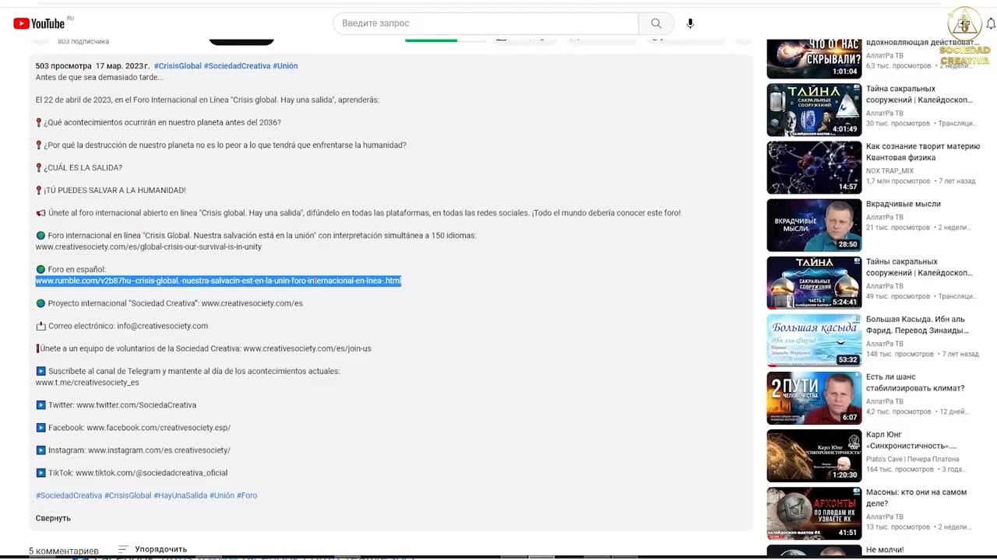
Task: Open the 1:01:04 video thumbnail
Action: coord(814,58)
